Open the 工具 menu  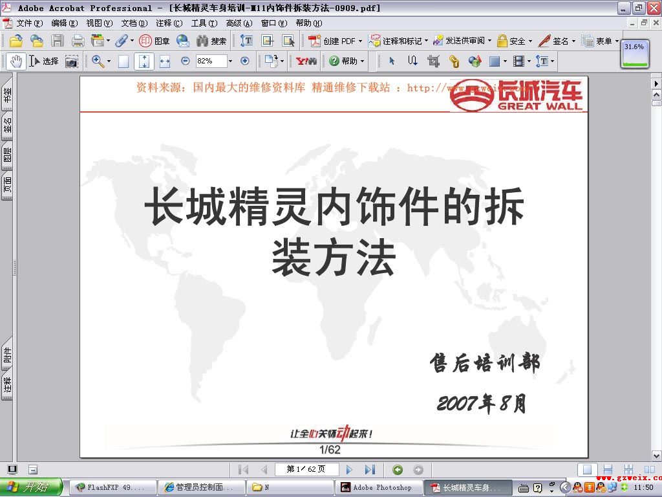pyautogui.click(x=204, y=23)
